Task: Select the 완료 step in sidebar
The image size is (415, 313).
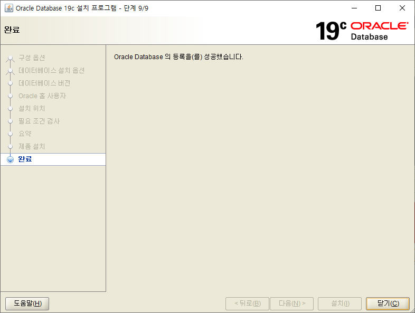Action: click(53, 159)
